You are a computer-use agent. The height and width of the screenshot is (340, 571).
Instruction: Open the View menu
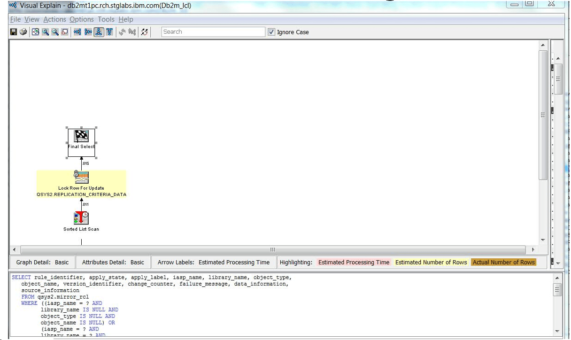(x=31, y=19)
